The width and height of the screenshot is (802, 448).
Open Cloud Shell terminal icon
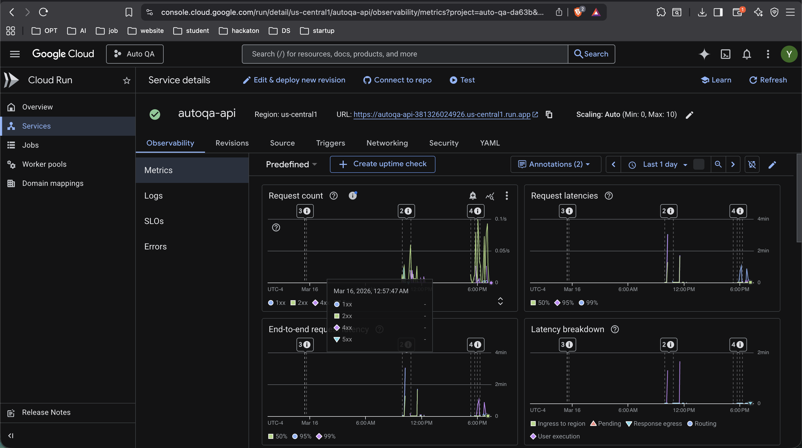(725, 54)
